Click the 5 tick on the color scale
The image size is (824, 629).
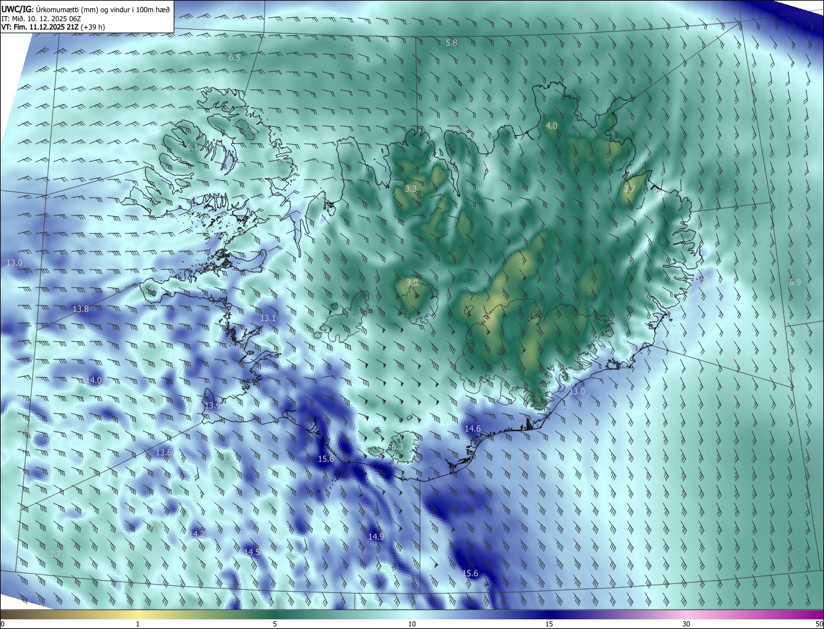(275, 624)
